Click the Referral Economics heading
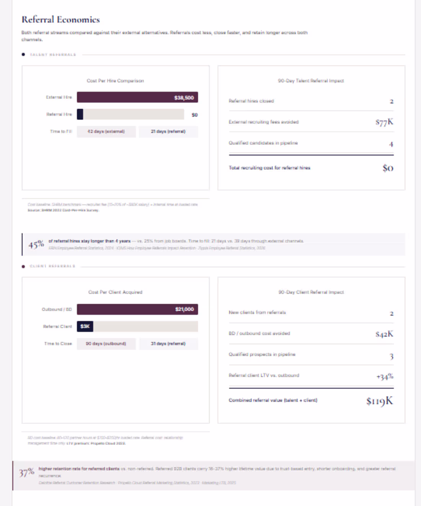The width and height of the screenshot is (421, 506). (60, 20)
